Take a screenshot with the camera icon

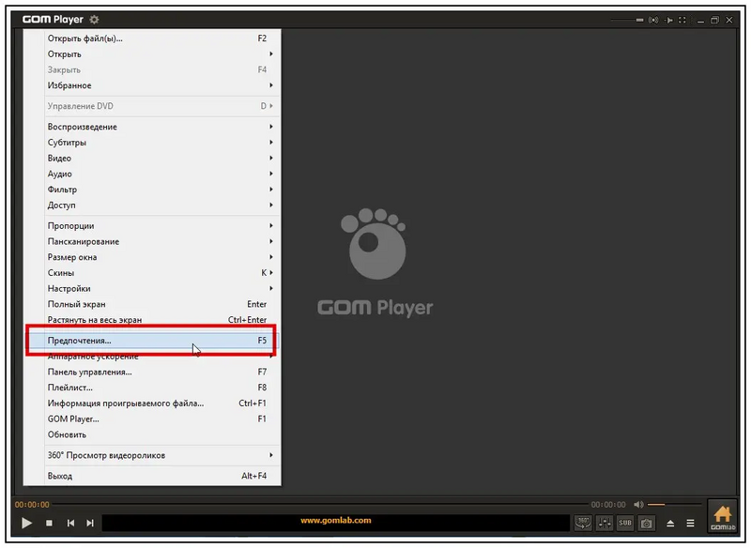click(x=646, y=523)
